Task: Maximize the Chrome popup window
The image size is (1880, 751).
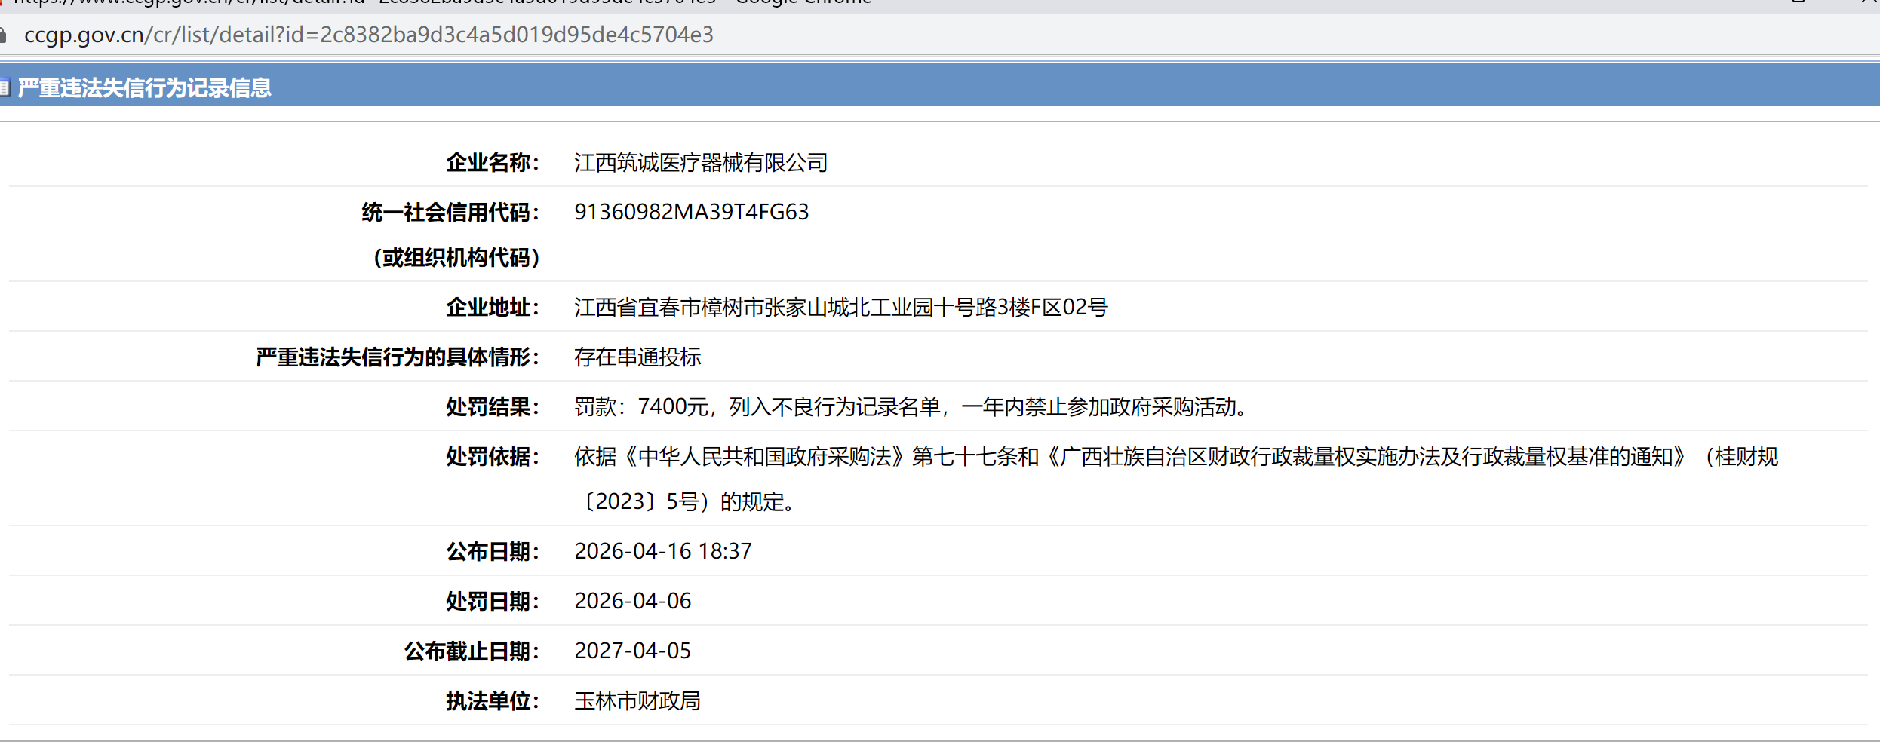Action: (x=1799, y=2)
